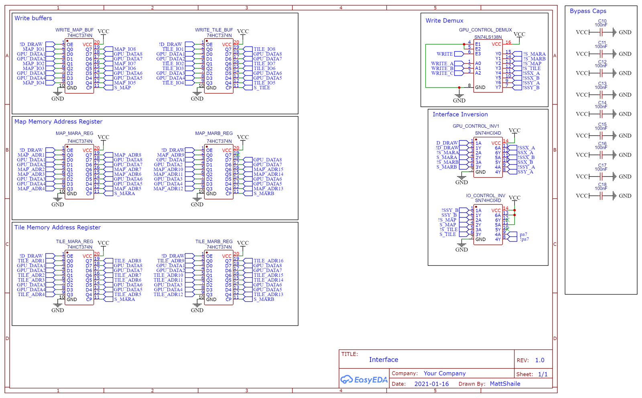This screenshot has width=642, height=398.
Task: Select capacitor C17 symbol in Bypass Caps
Action: (x=601, y=177)
